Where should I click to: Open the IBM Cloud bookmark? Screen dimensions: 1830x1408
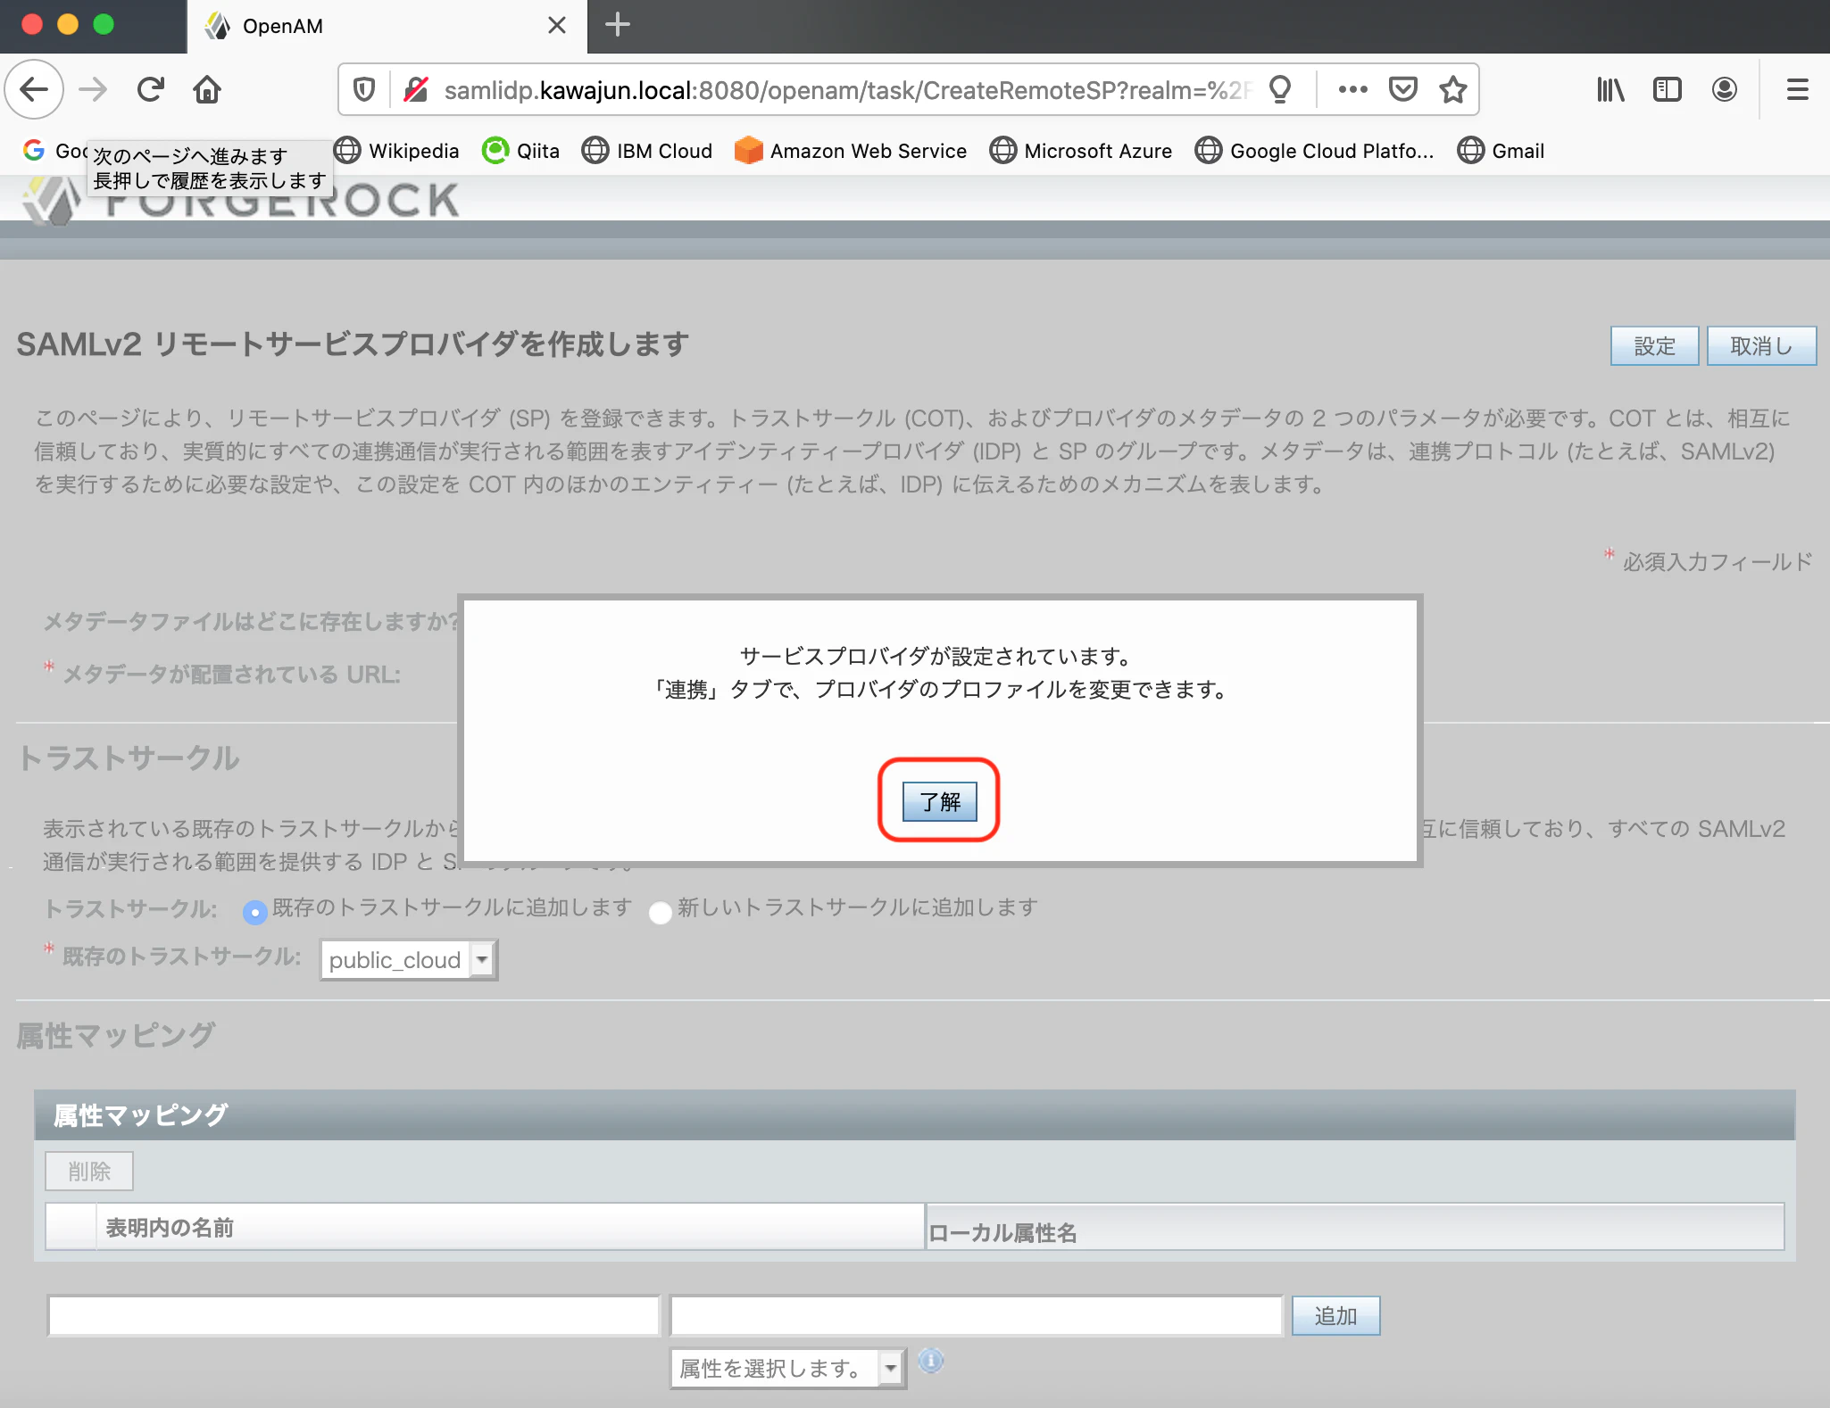[x=647, y=151]
